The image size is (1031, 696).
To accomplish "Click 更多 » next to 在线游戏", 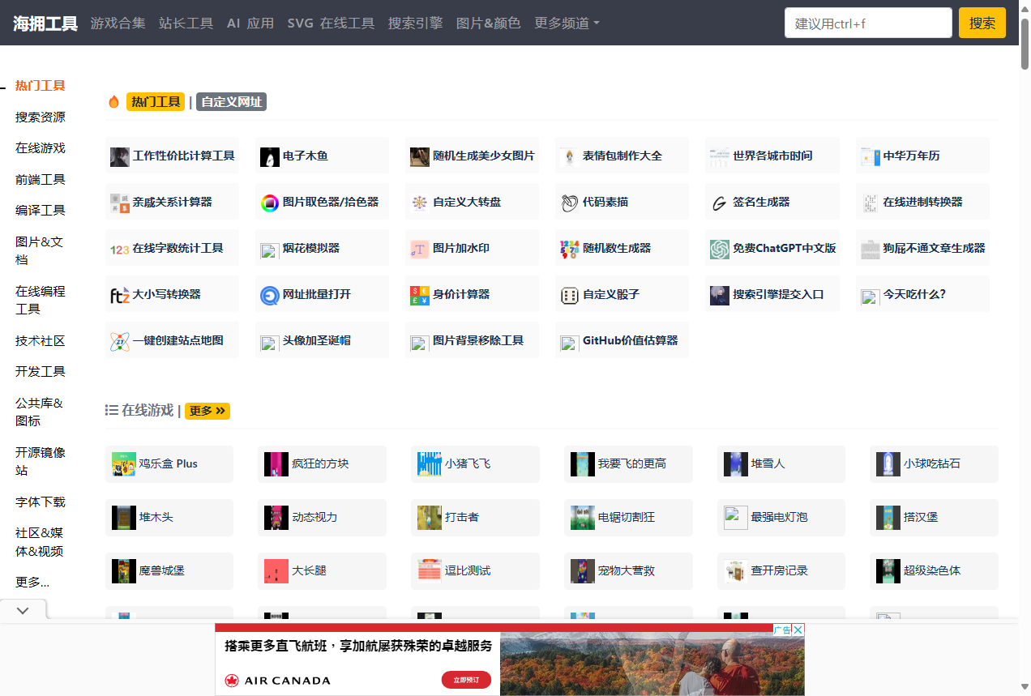I will (207, 411).
